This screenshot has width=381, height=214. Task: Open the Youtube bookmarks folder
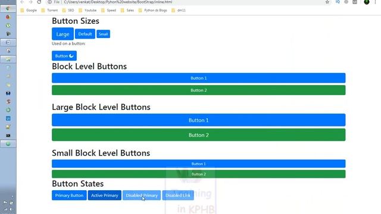[88, 10]
